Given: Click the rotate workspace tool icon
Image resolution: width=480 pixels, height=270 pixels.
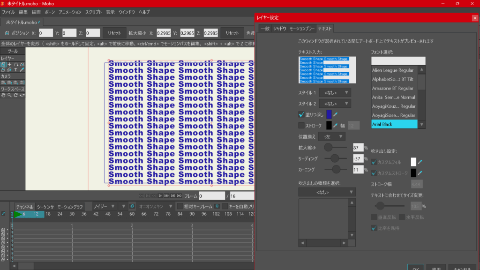Looking at the screenshot, I should coord(15,95).
